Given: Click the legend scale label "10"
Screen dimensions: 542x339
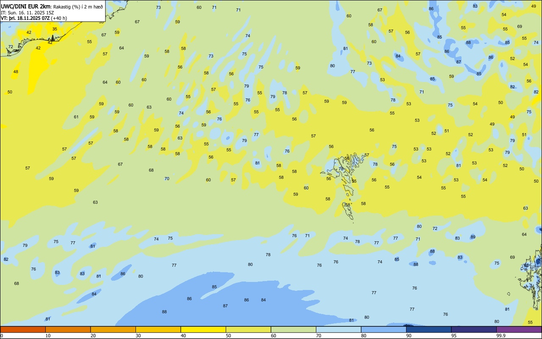Looking at the screenshot, I should pos(48,336).
